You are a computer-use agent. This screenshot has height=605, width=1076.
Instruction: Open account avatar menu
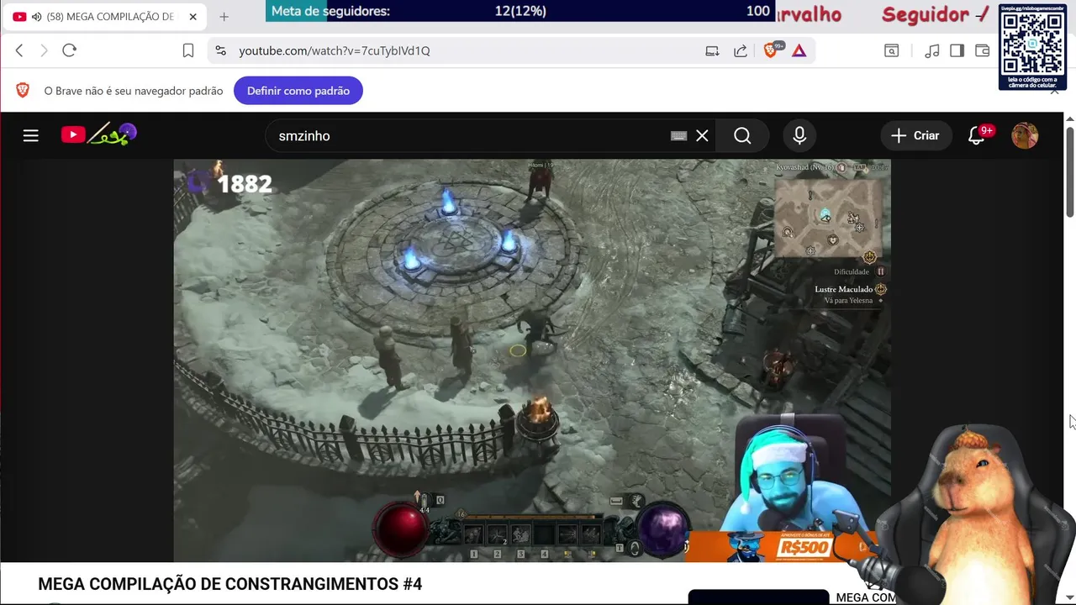coord(1025,135)
